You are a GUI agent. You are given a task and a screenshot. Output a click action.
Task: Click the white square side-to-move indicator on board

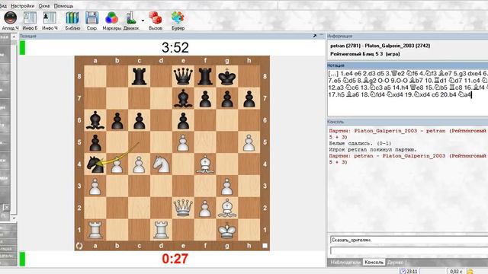265,246
